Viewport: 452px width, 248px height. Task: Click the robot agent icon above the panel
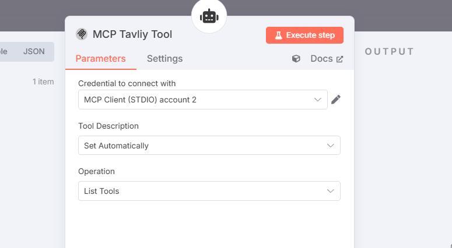tap(209, 16)
